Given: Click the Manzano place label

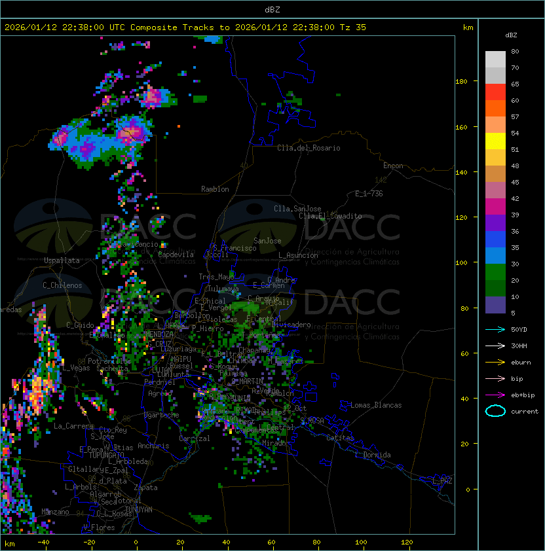Looking at the screenshot, I should [55, 512].
